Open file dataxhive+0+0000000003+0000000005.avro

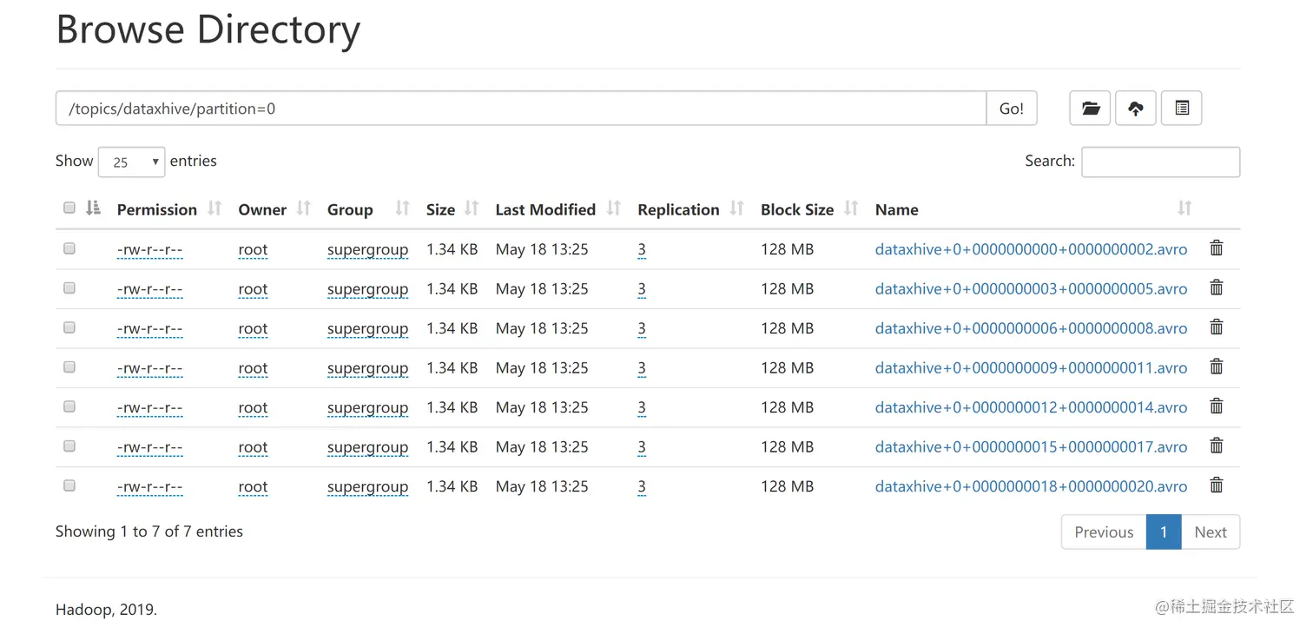[1031, 288]
